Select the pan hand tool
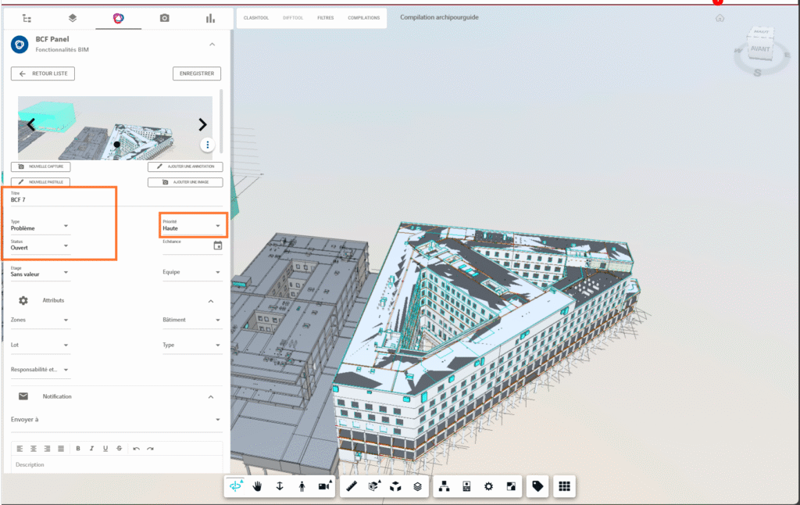800x505 pixels. click(257, 486)
